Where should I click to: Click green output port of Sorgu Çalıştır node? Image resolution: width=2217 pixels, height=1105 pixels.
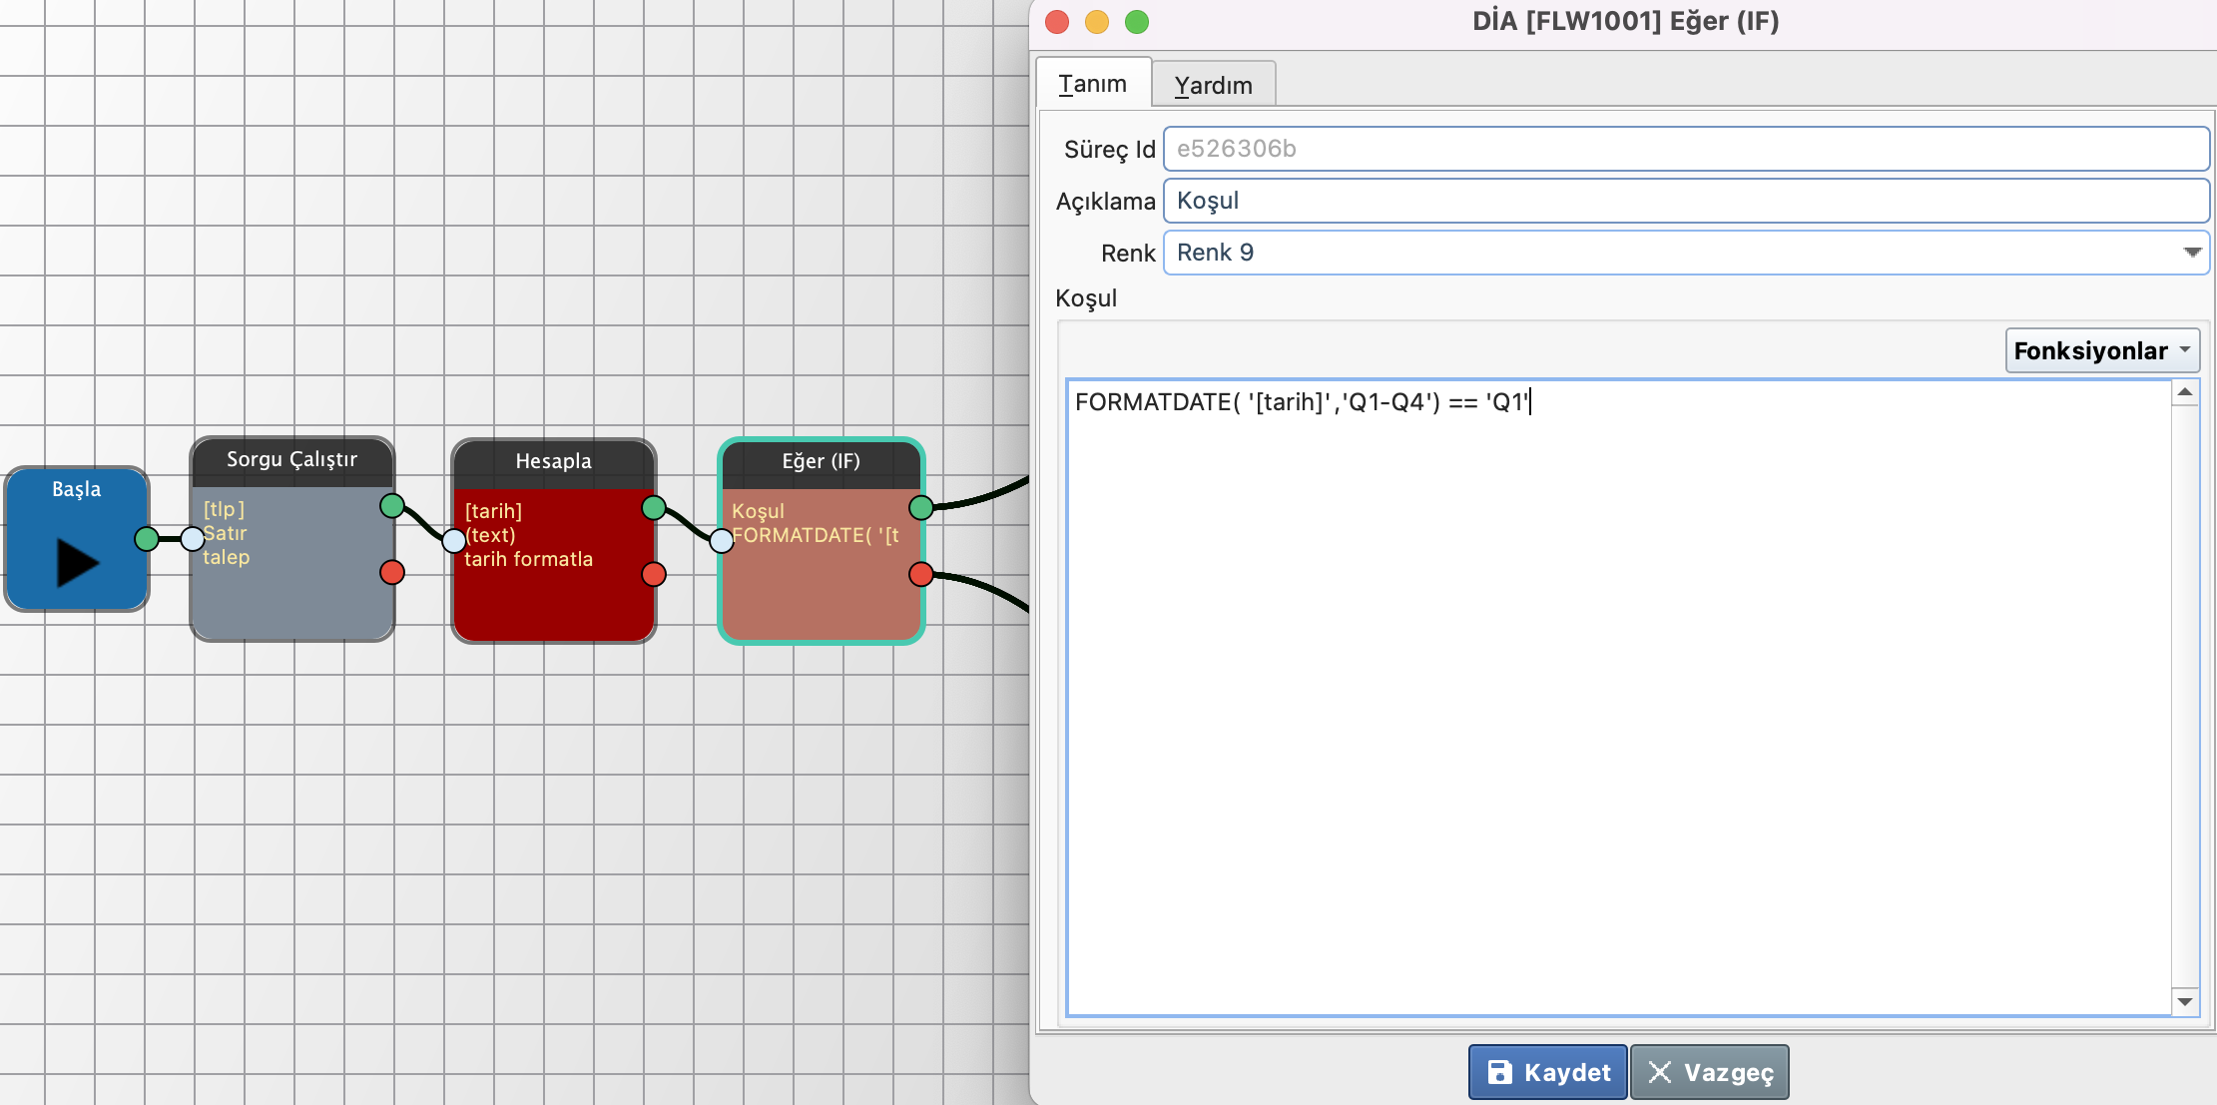click(x=392, y=506)
